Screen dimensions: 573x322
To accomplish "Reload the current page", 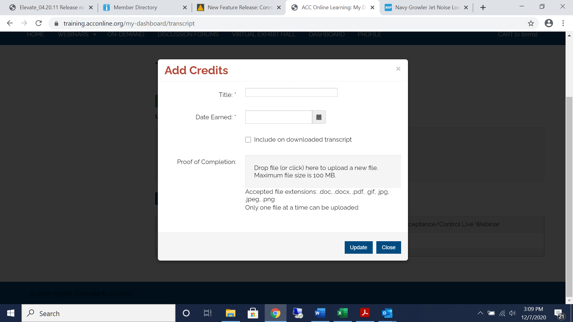I will coord(38,23).
